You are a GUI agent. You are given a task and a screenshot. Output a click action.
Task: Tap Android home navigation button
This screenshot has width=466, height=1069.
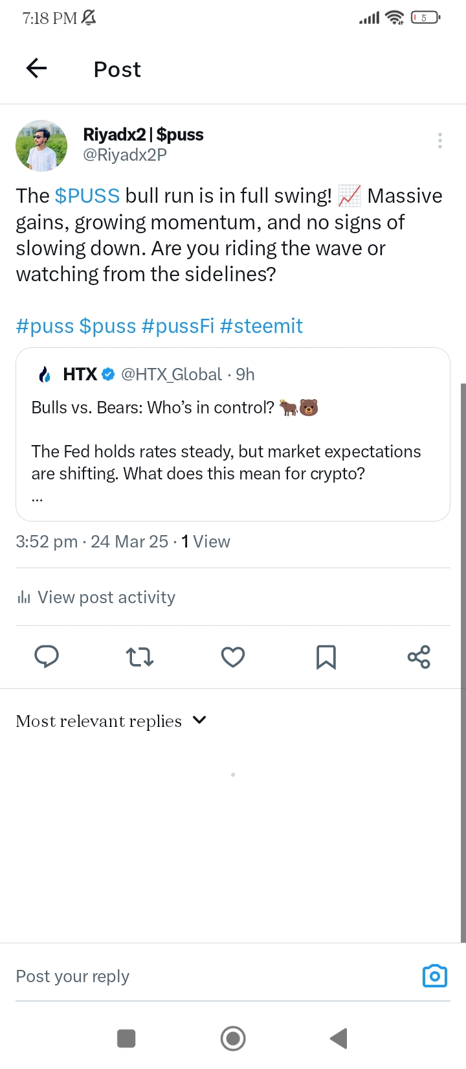tap(233, 1039)
